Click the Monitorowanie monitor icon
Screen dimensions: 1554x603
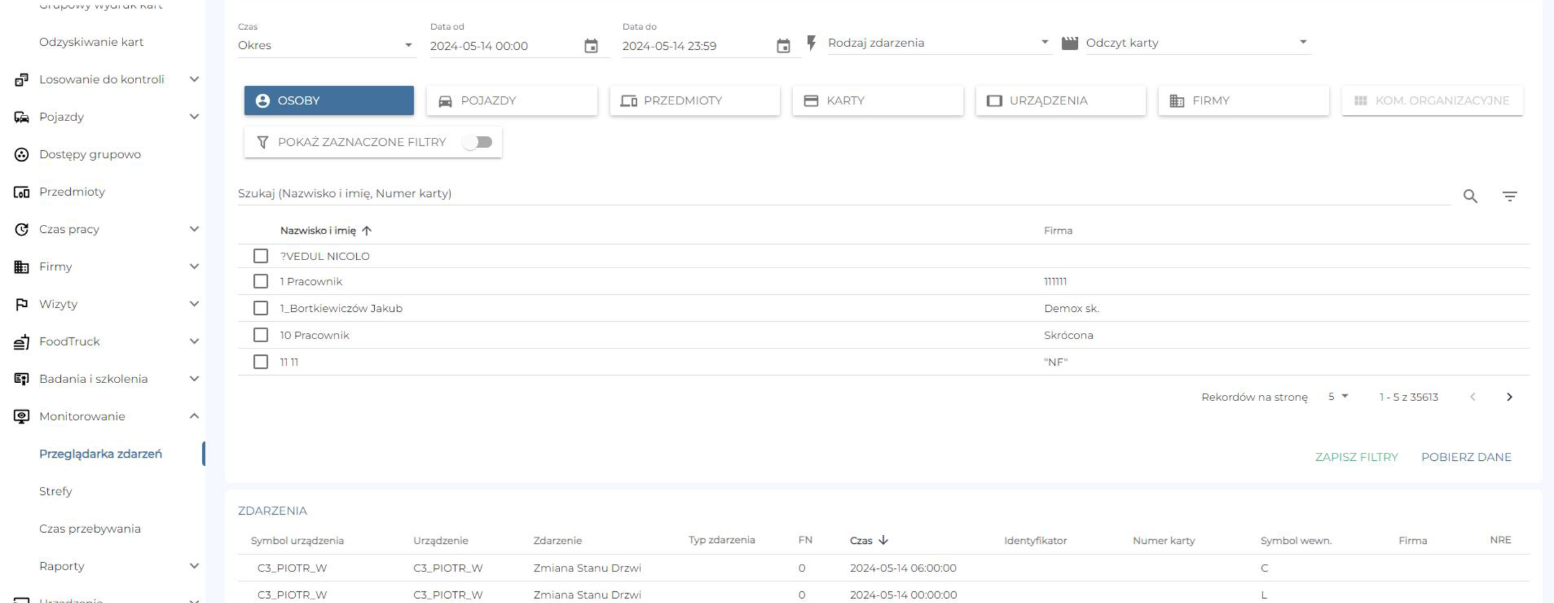coord(22,417)
